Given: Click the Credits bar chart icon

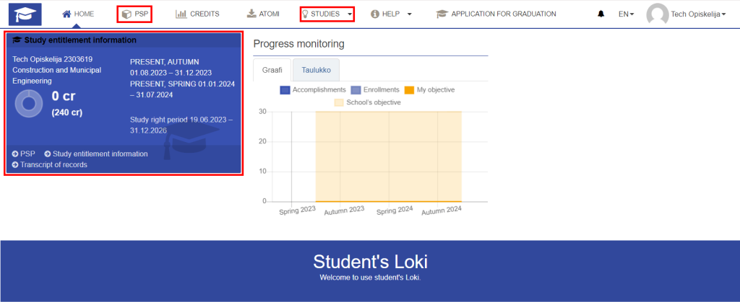Looking at the screenshot, I should [x=181, y=14].
